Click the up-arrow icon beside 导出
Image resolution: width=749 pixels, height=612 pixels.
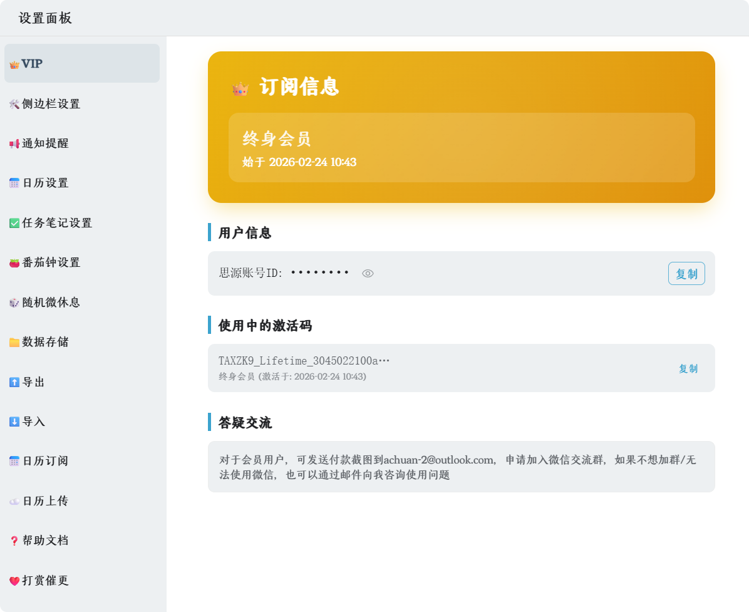[14, 382]
